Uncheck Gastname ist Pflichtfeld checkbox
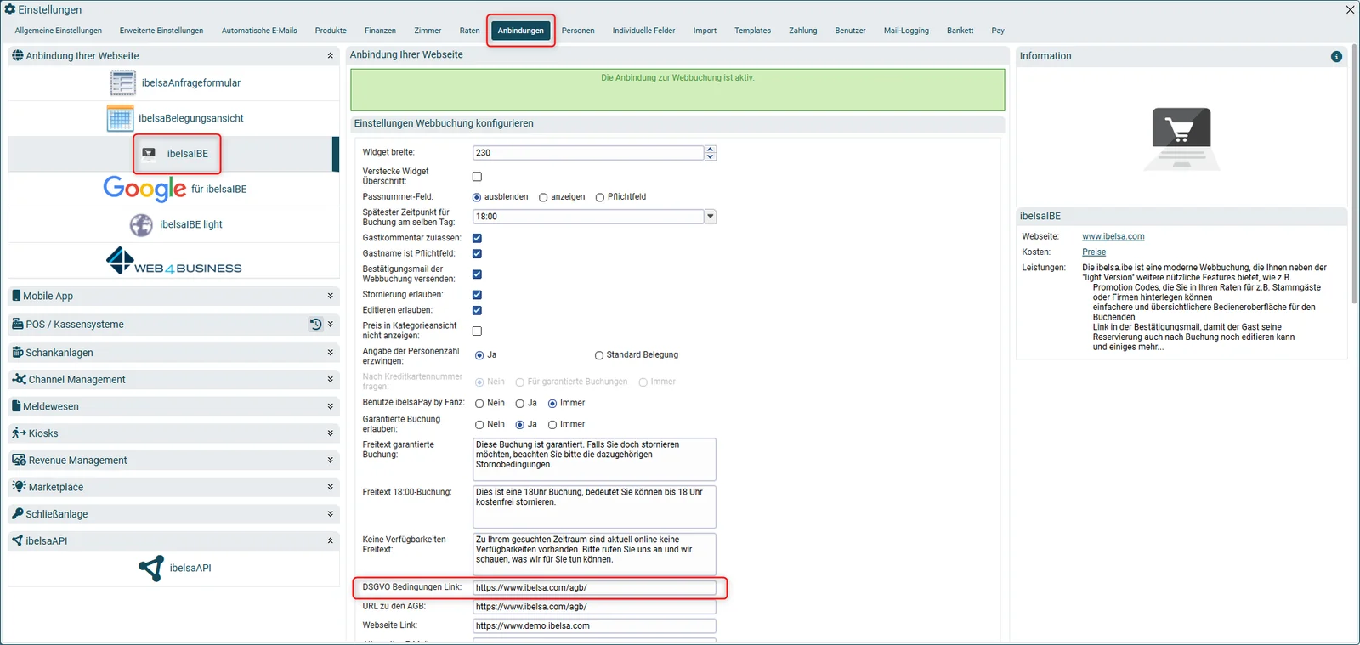Image resolution: width=1360 pixels, height=645 pixels. 477,253
